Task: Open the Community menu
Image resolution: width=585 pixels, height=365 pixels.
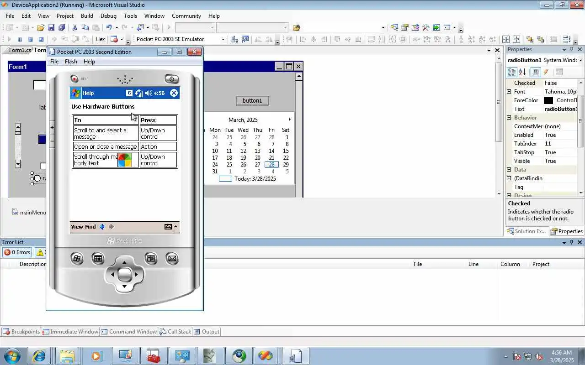Action: click(186, 16)
